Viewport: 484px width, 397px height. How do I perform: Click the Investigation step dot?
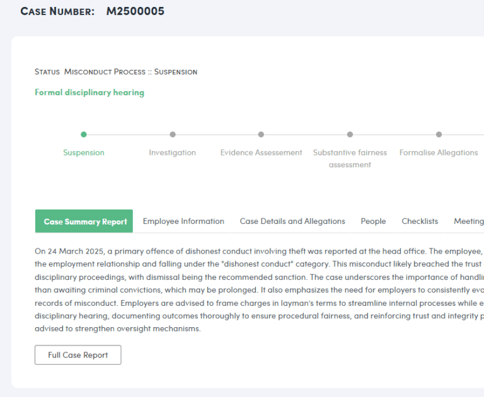pyautogui.click(x=173, y=134)
